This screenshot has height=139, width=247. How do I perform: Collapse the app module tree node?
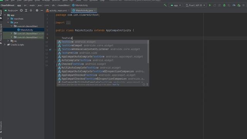(5, 15)
